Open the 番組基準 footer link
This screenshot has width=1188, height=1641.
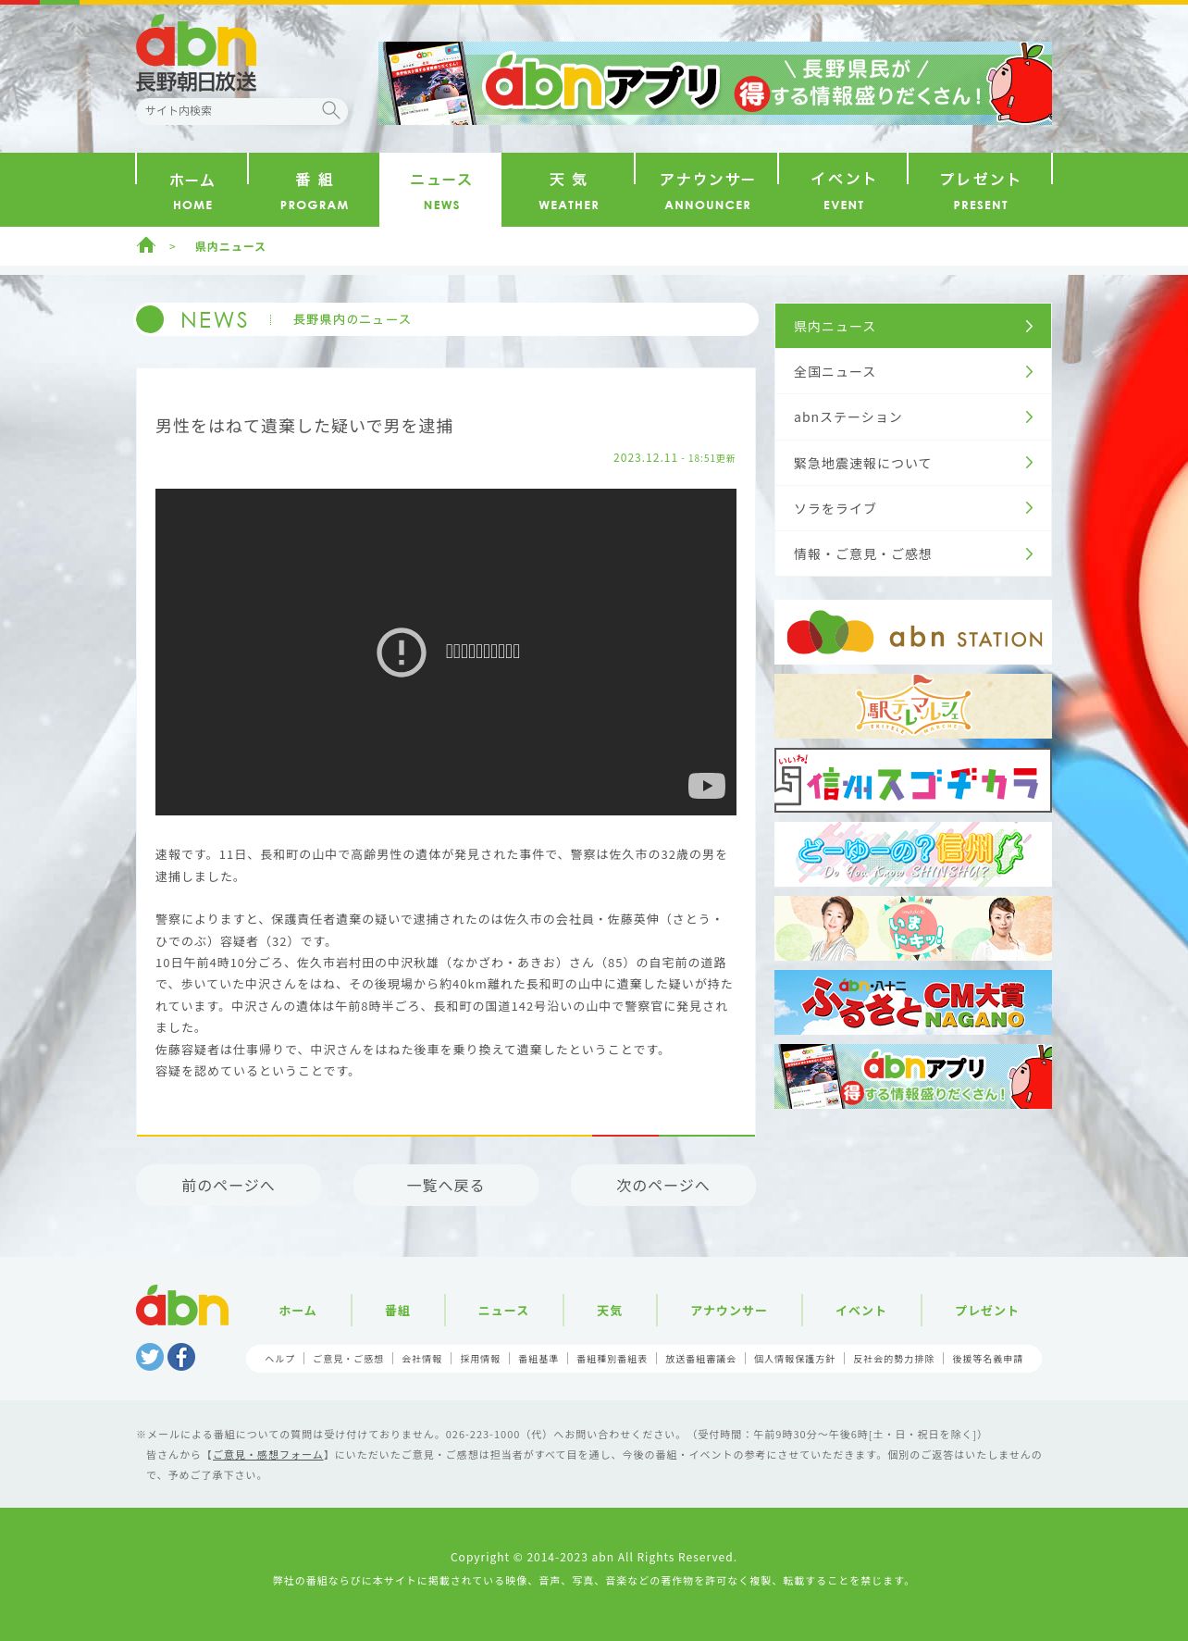coord(538,1359)
